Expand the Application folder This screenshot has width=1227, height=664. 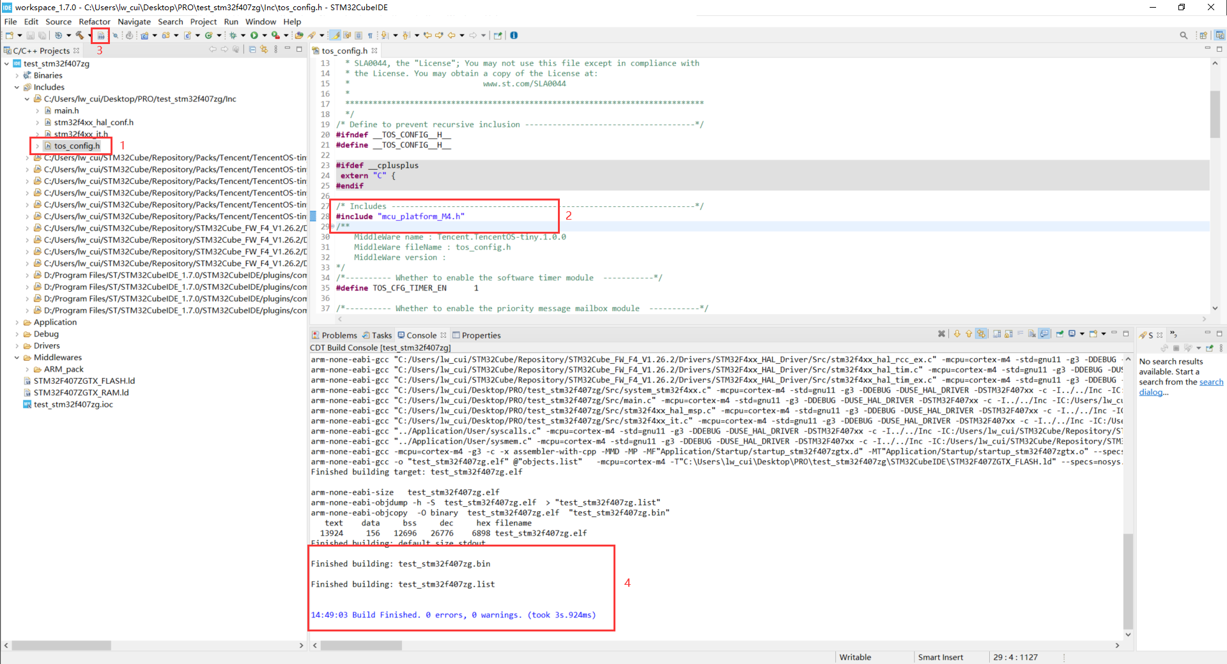click(17, 322)
